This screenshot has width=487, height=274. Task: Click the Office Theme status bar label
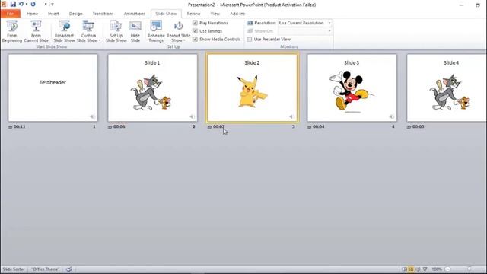pos(46,269)
